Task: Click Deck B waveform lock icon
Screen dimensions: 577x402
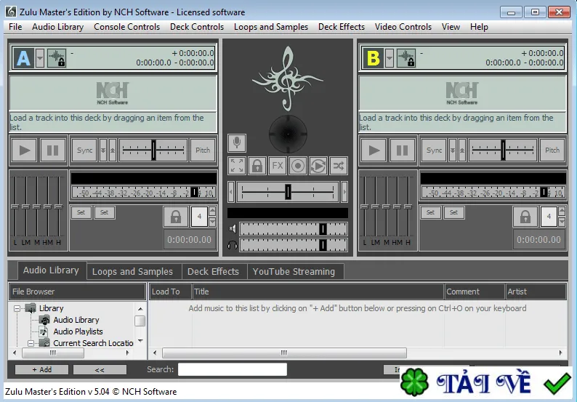Action: point(406,58)
